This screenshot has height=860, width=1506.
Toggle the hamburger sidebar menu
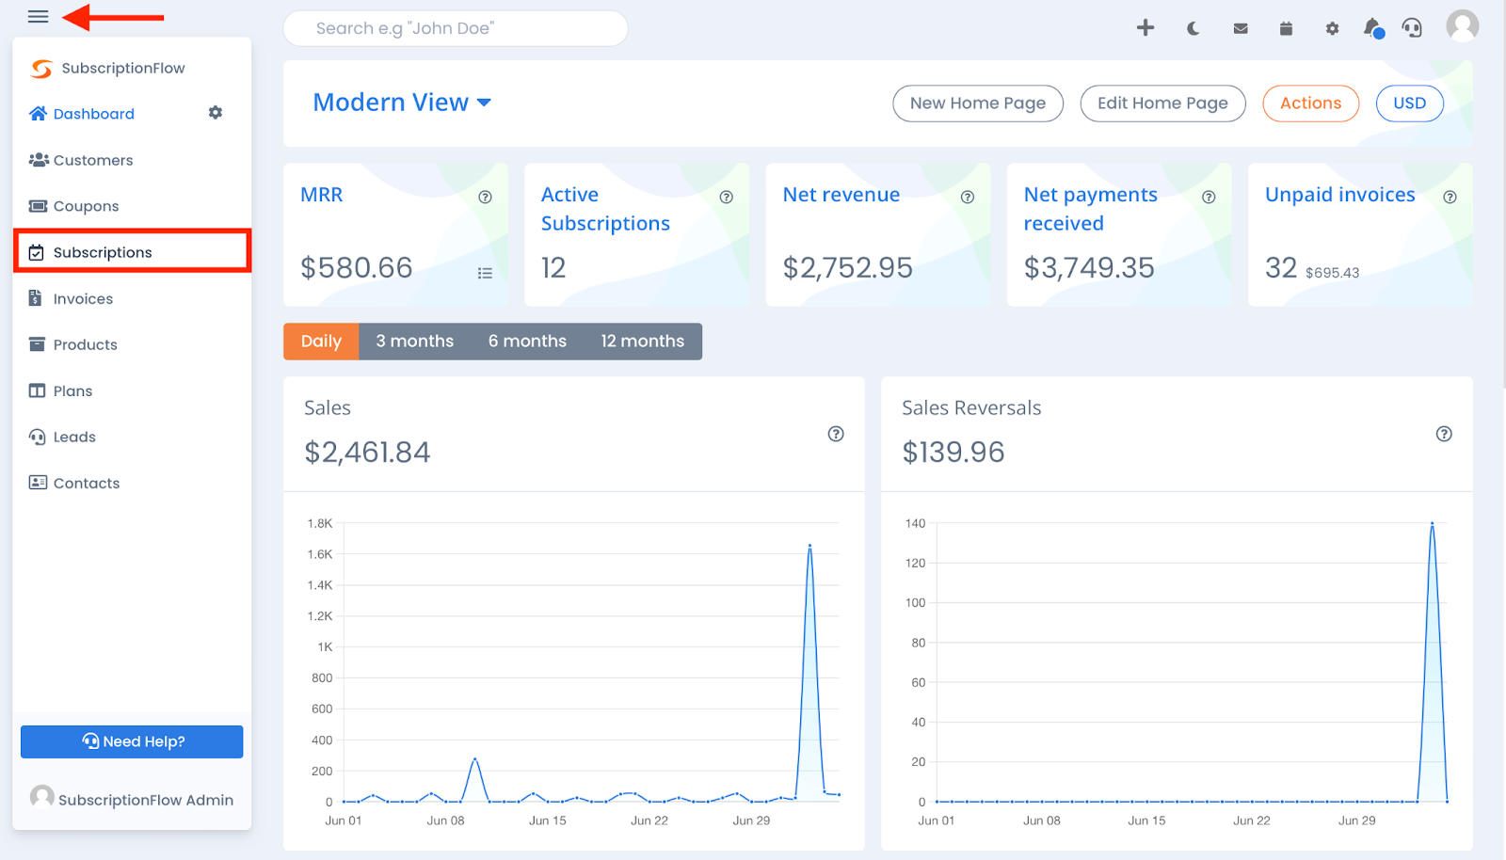pos(38,17)
